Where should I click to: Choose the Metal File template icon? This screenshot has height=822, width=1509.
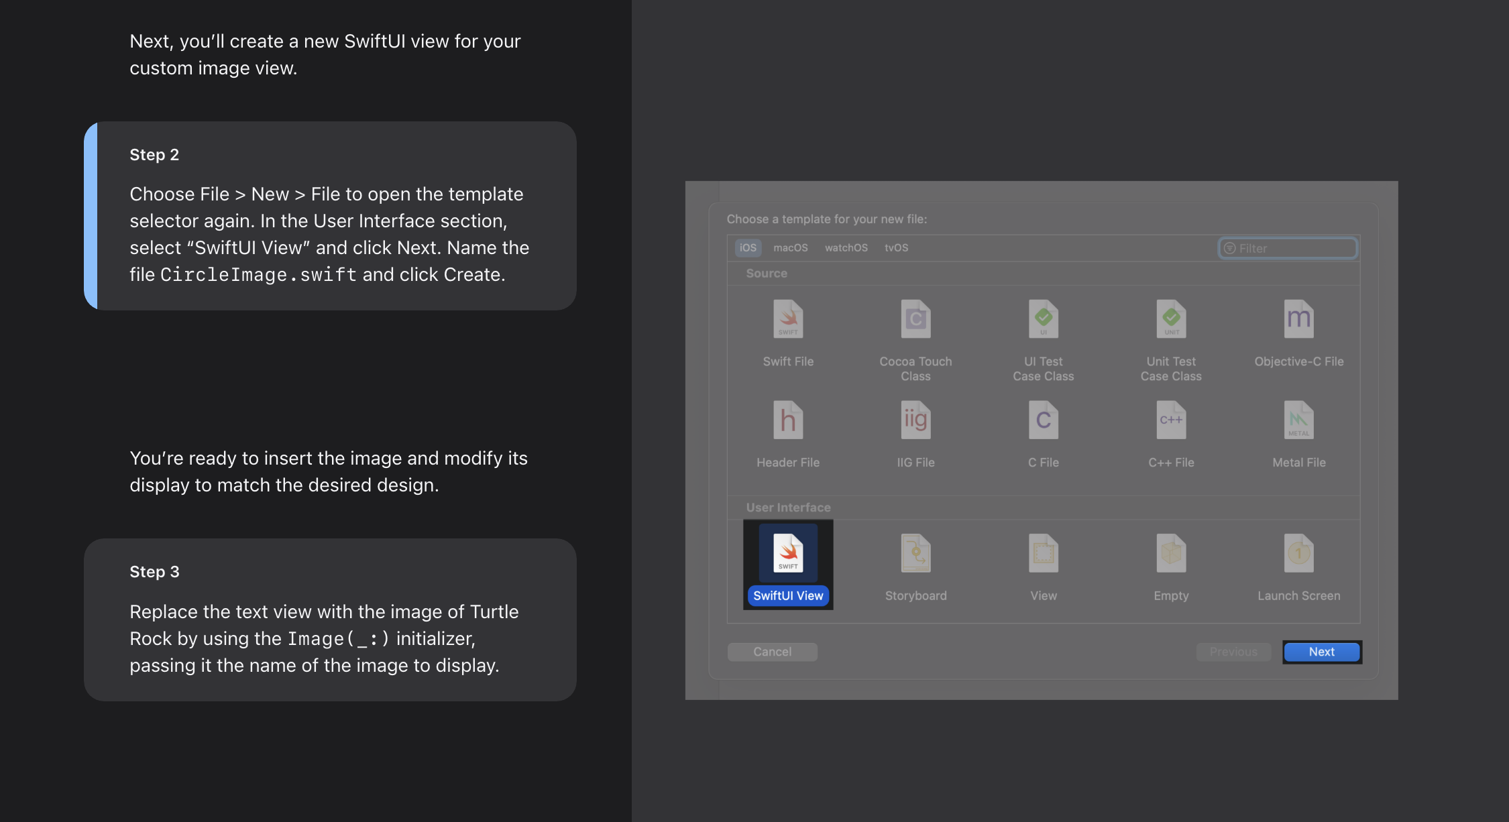1298,421
